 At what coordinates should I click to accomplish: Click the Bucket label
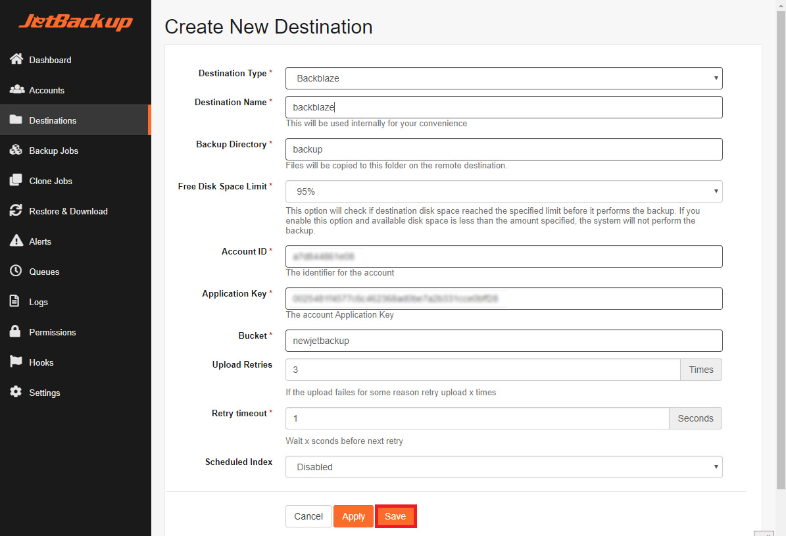tap(253, 336)
